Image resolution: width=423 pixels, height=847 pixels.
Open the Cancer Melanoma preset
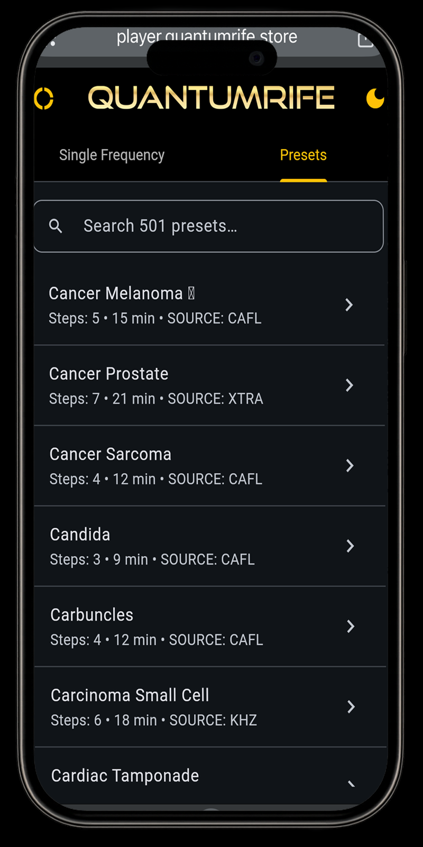point(115,294)
